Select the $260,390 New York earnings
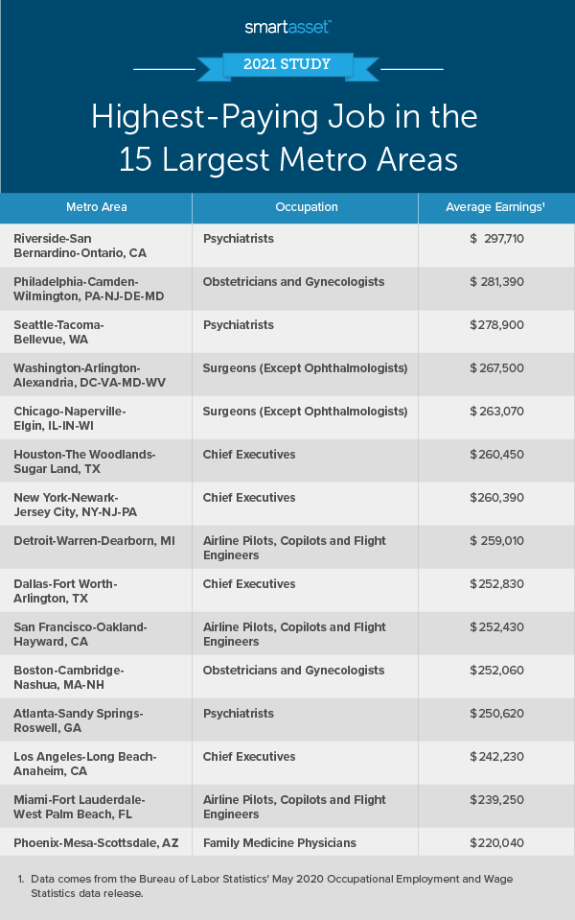This screenshot has width=575, height=920. coord(496,498)
